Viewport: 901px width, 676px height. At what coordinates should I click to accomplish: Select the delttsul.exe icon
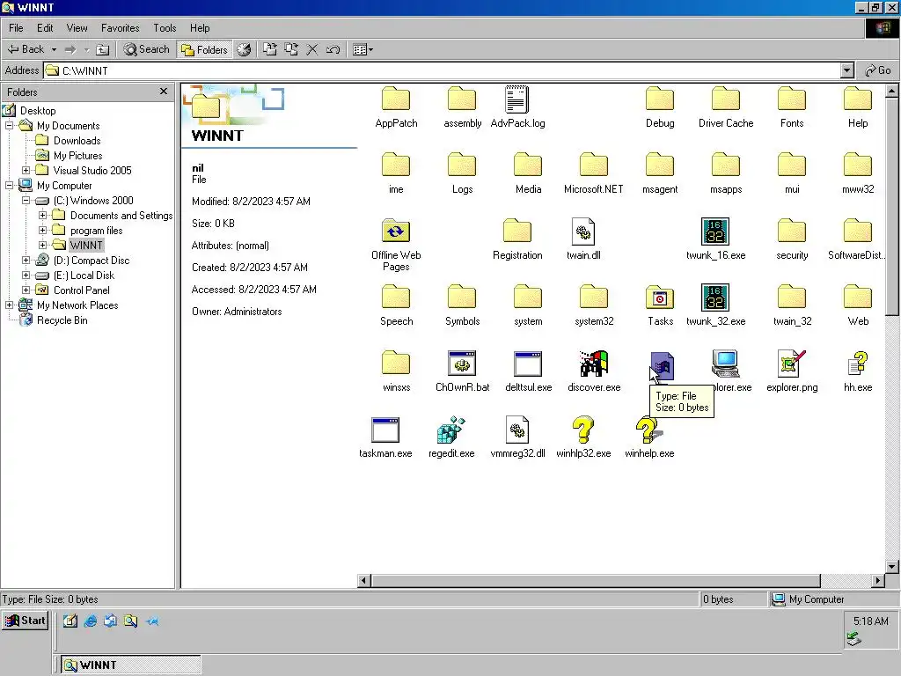528,364
